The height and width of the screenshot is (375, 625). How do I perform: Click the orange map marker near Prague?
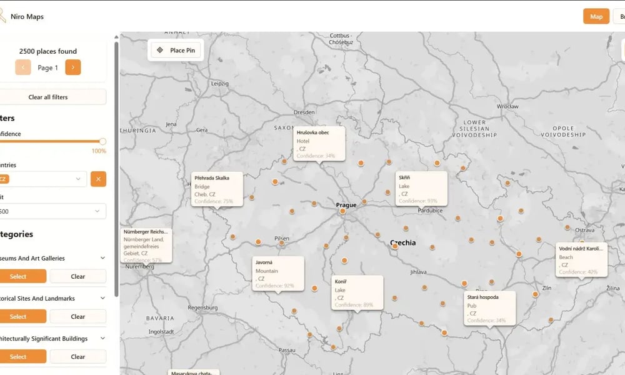point(342,212)
